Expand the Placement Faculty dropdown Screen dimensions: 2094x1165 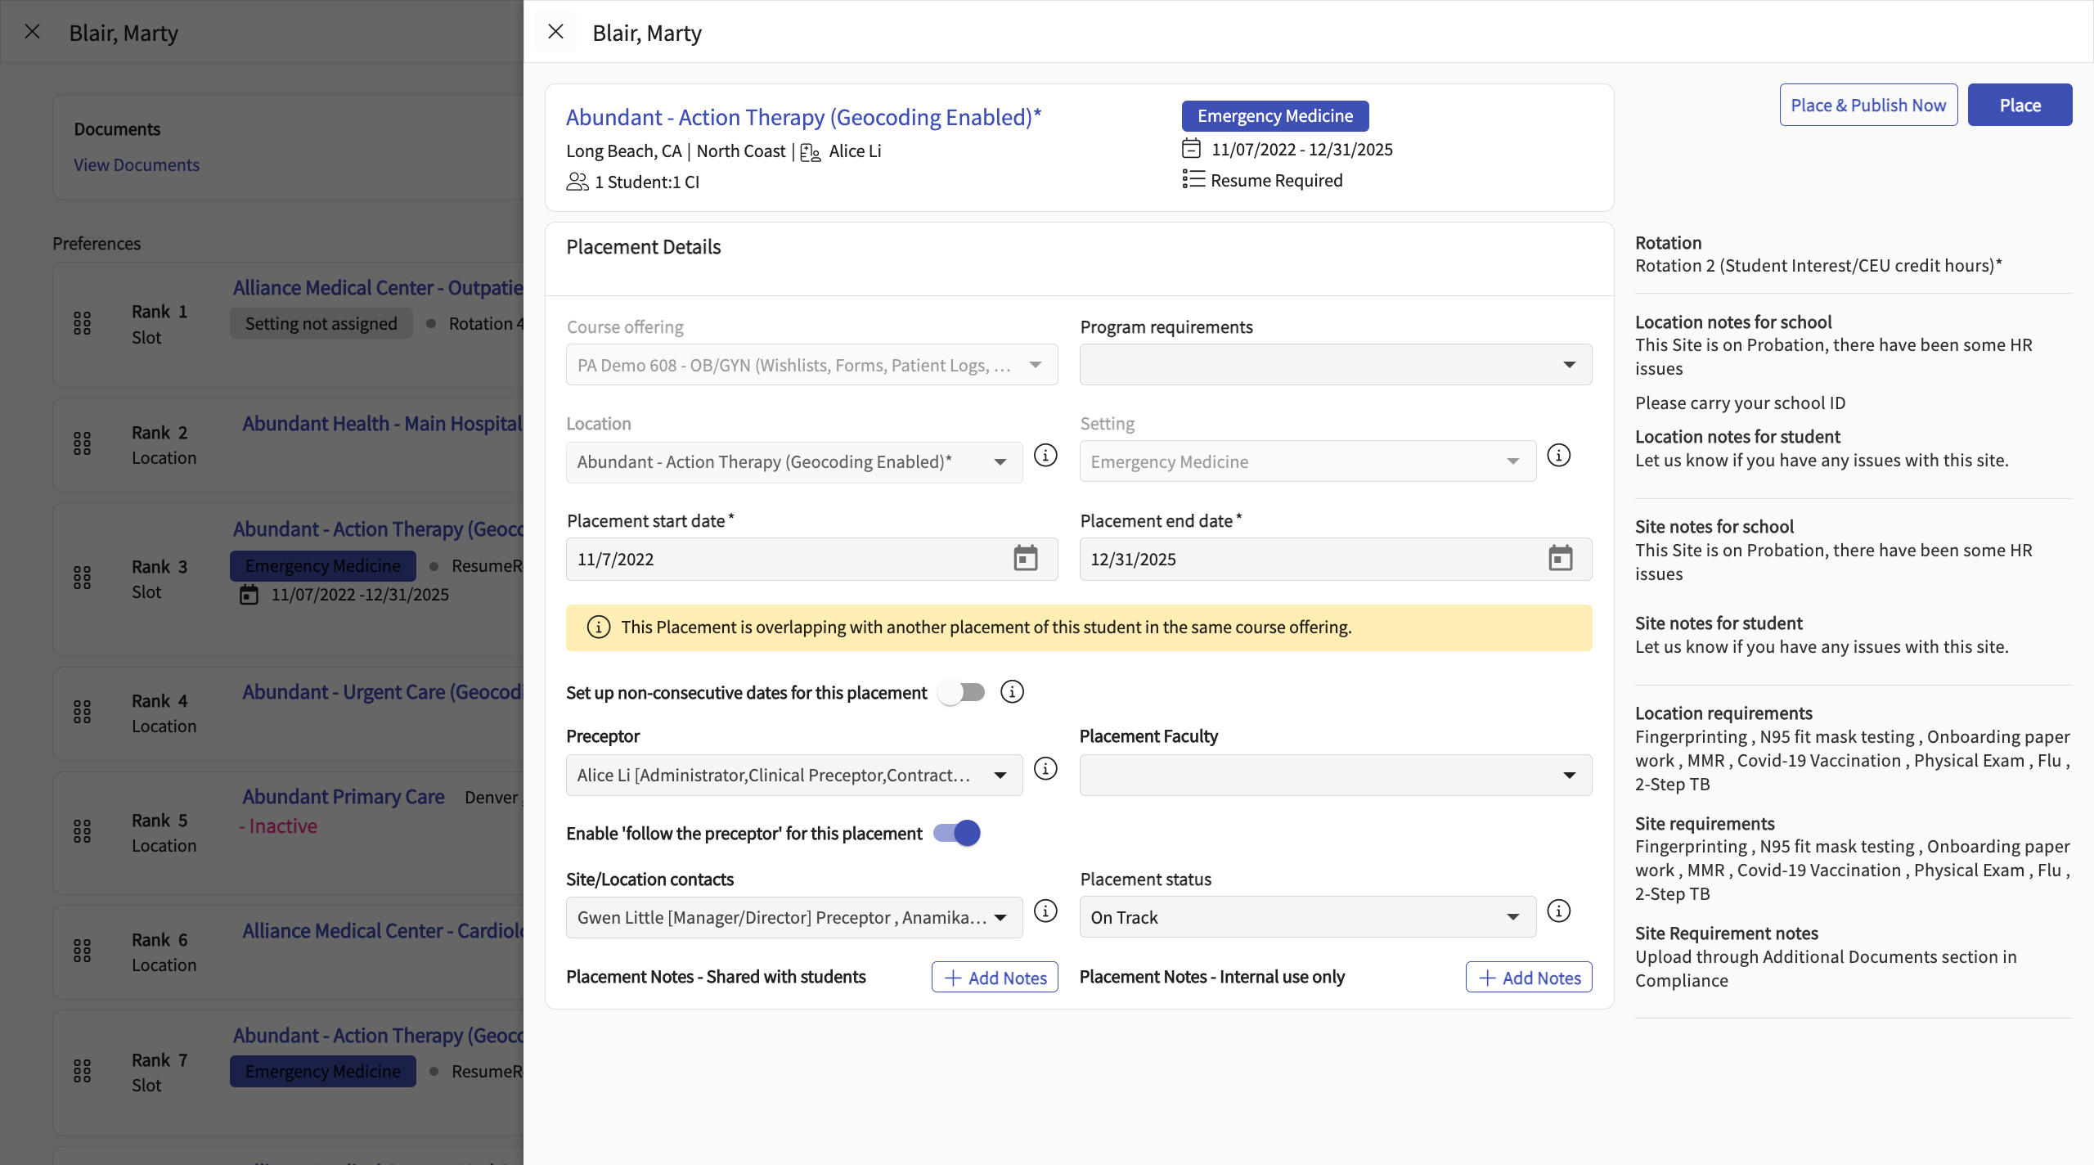pos(1335,775)
